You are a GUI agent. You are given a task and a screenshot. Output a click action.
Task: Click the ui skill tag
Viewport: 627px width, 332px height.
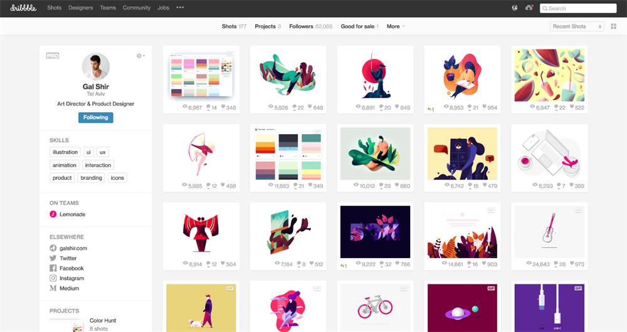tap(89, 152)
